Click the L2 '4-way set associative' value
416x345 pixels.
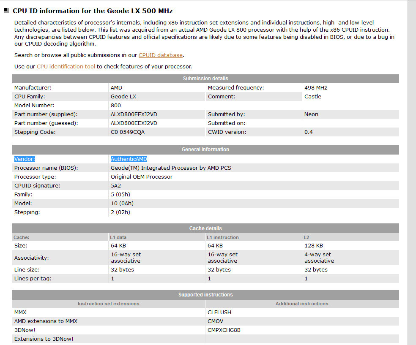click(x=319, y=258)
